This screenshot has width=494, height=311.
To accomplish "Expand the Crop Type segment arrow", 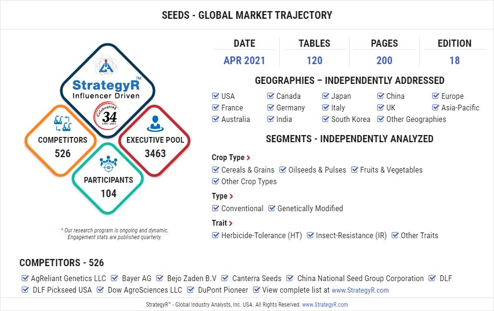I will pos(248,158).
